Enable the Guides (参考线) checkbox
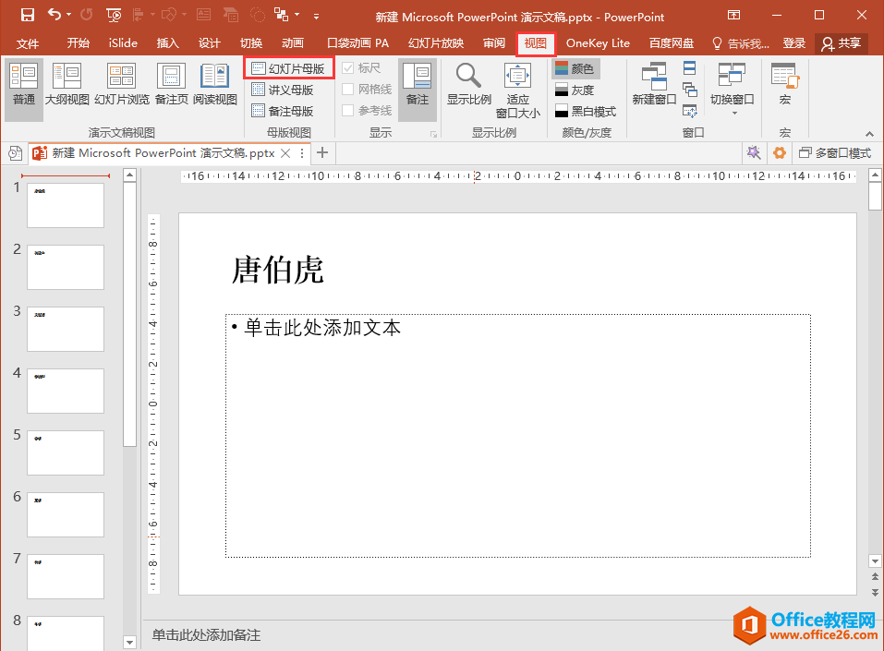 (x=348, y=111)
